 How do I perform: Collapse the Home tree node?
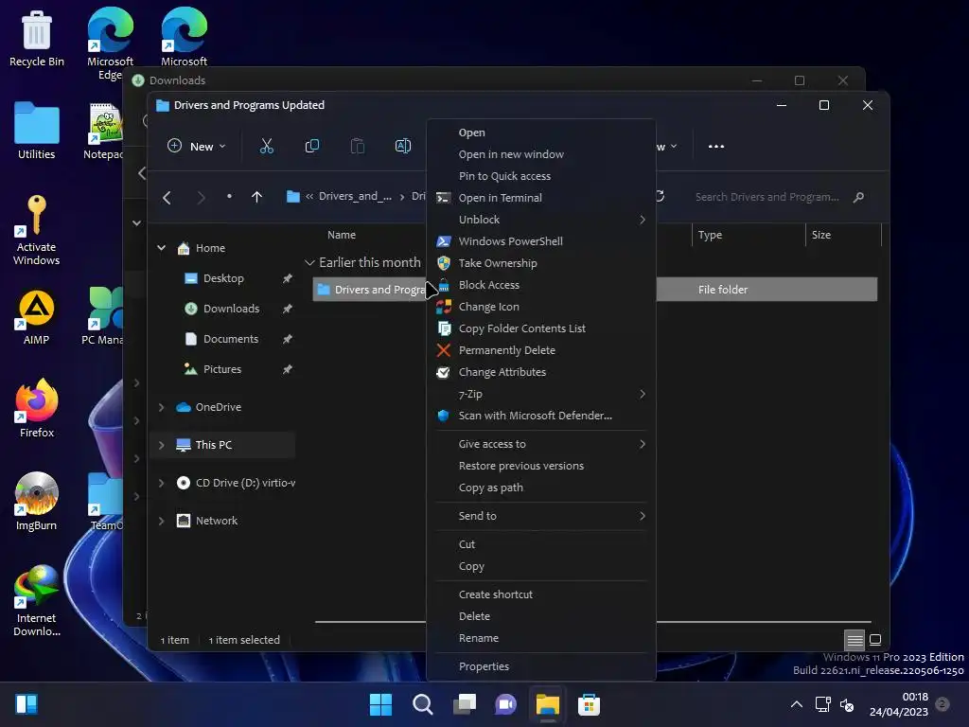161,248
